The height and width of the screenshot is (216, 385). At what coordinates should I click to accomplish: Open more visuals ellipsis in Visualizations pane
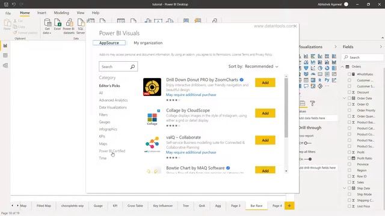pyautogui.click(x=327, y=86)
